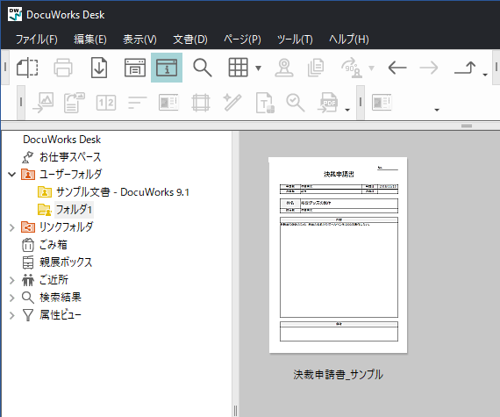500x417 pixels.
Task: Click the layout icon in the last toolbar group
Action: point(382,103)
